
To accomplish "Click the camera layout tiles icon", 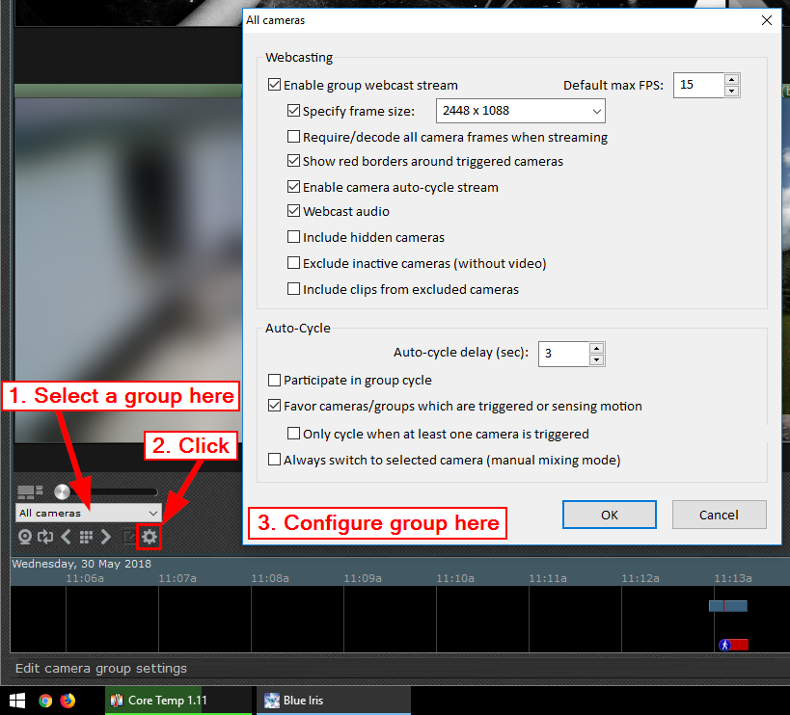I will 30,491.
